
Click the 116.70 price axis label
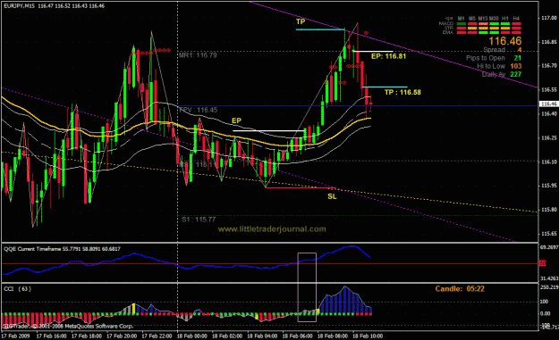pyautogui.click(x=549, y=66)
